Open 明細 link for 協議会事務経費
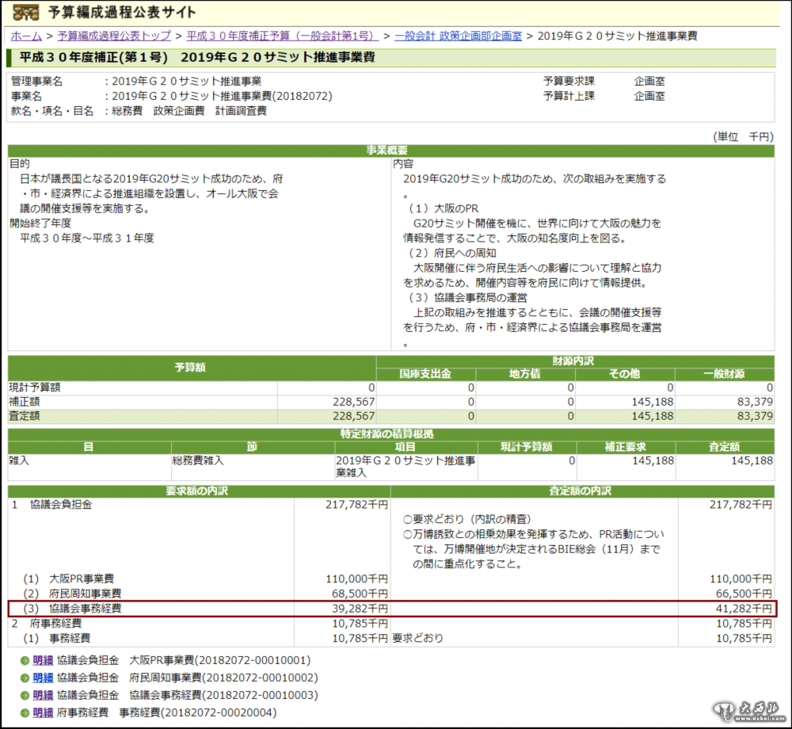 click(x=43, y=695)
